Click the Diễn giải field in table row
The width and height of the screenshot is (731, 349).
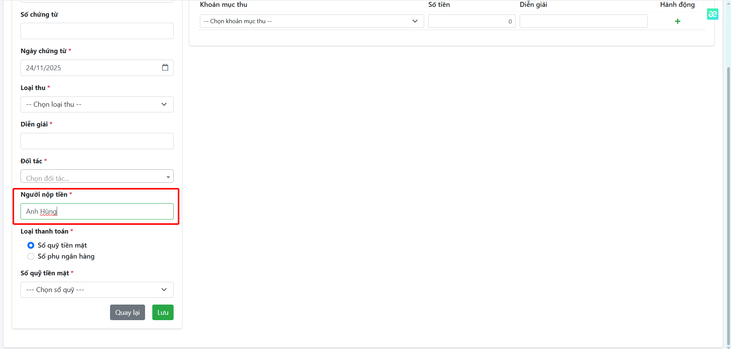583,21
